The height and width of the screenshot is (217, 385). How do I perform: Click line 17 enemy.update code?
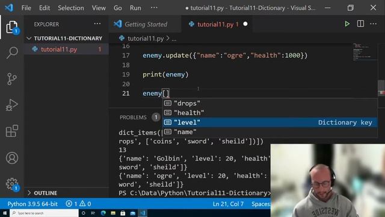tap(225, 55)
